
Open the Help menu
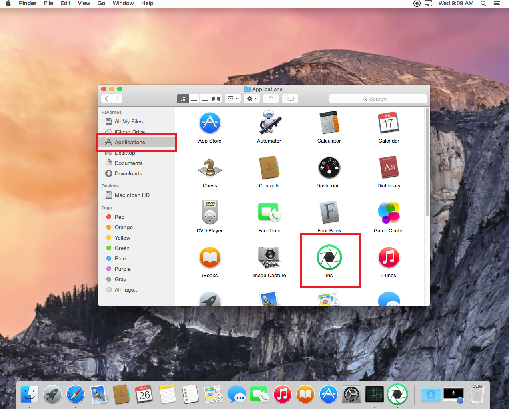(x=147, y=3)
